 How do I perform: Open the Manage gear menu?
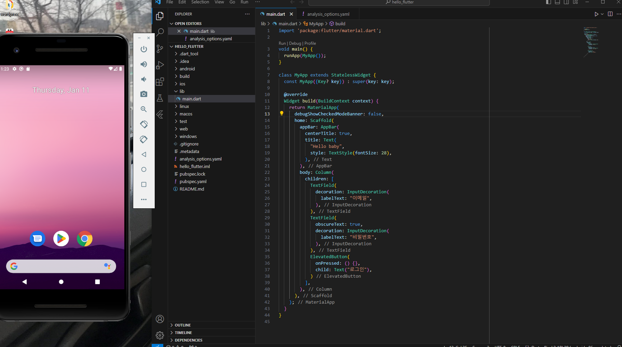(160, 335)
